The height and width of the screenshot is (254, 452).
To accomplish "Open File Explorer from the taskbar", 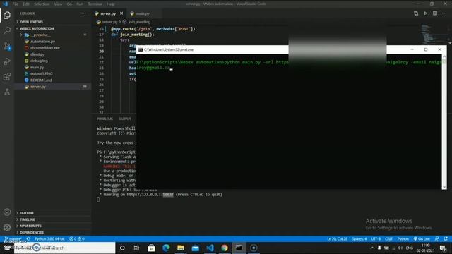I will tap(181, 248).
